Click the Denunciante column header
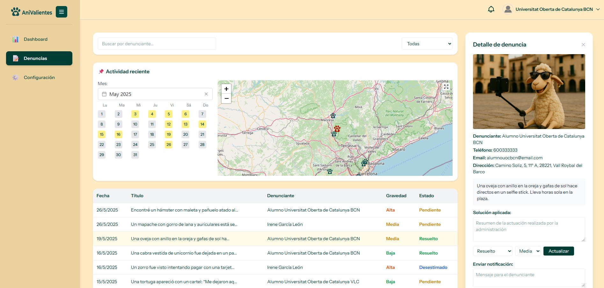604x288 pixels. 280,196
